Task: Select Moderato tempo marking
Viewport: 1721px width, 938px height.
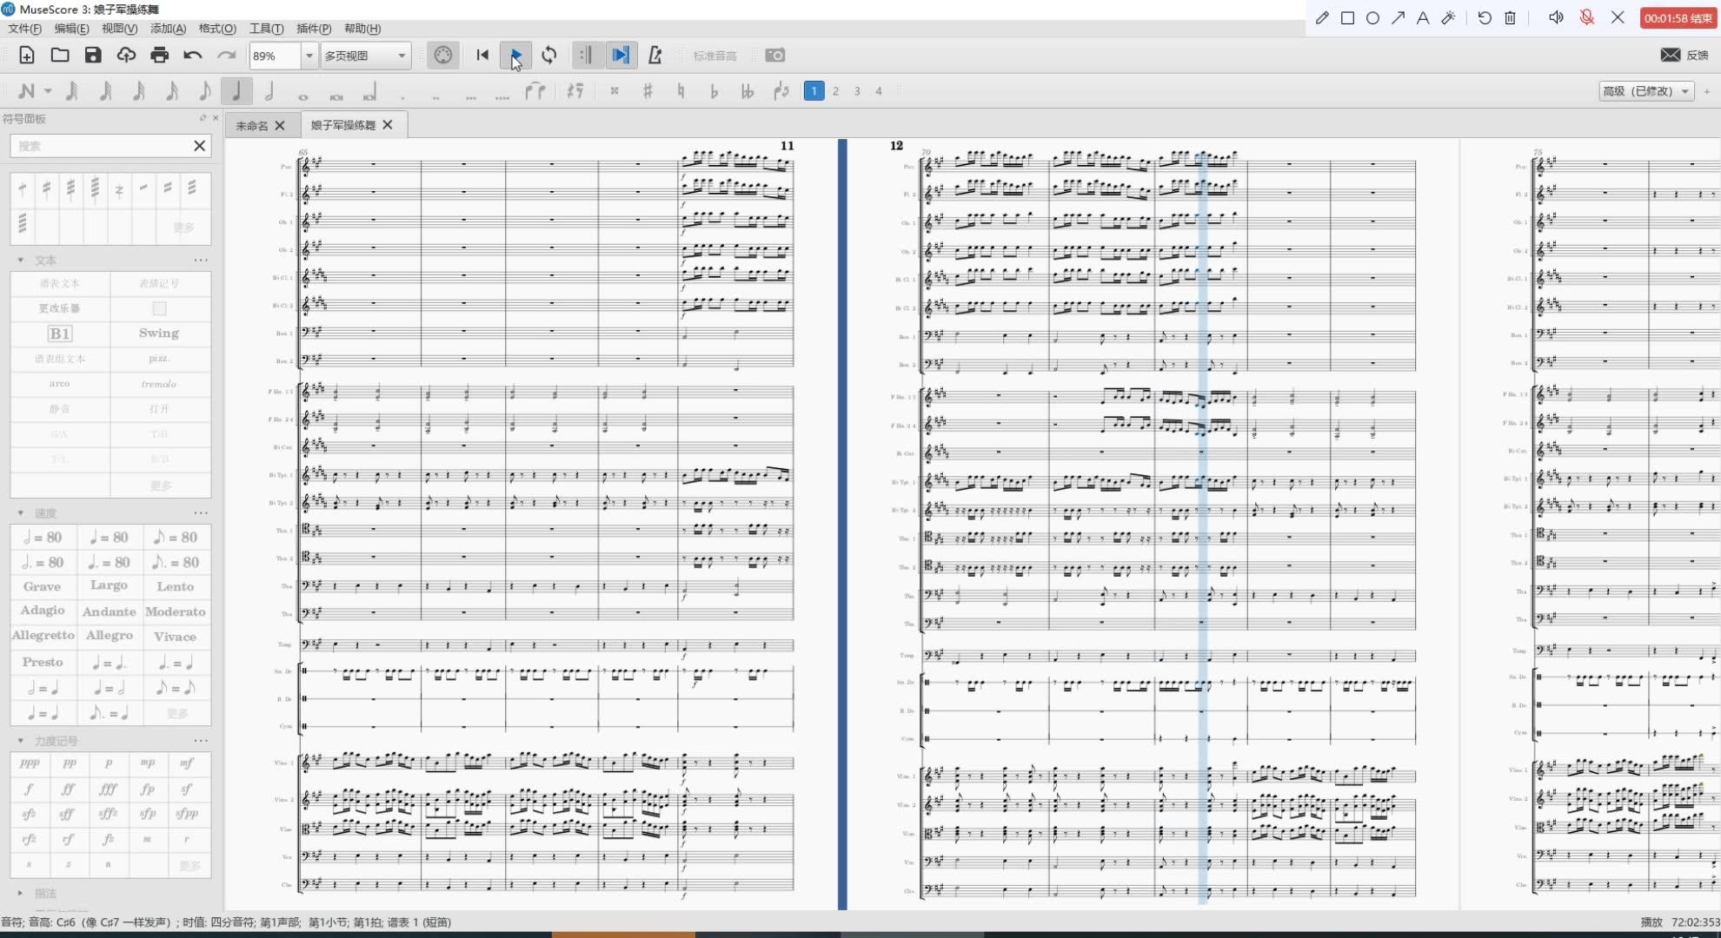Action: (176, 611)
